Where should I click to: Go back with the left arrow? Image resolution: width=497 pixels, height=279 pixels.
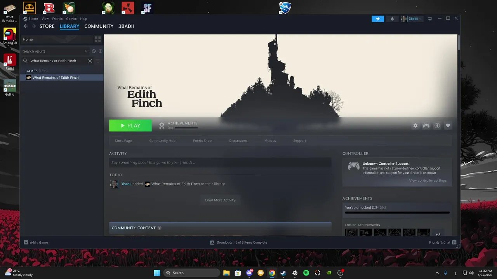[26, 26]
